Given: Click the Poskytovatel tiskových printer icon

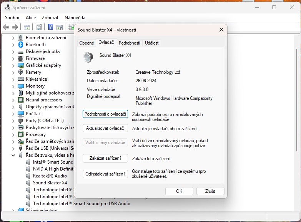Looking at the screenshot, I should tap(21, 128).
